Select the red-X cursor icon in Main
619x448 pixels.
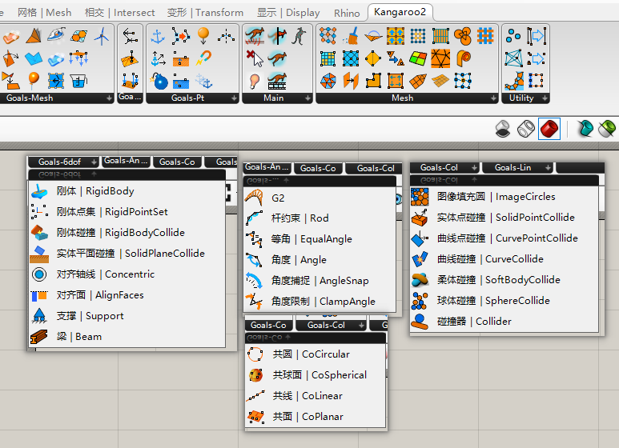click(255, 58)
